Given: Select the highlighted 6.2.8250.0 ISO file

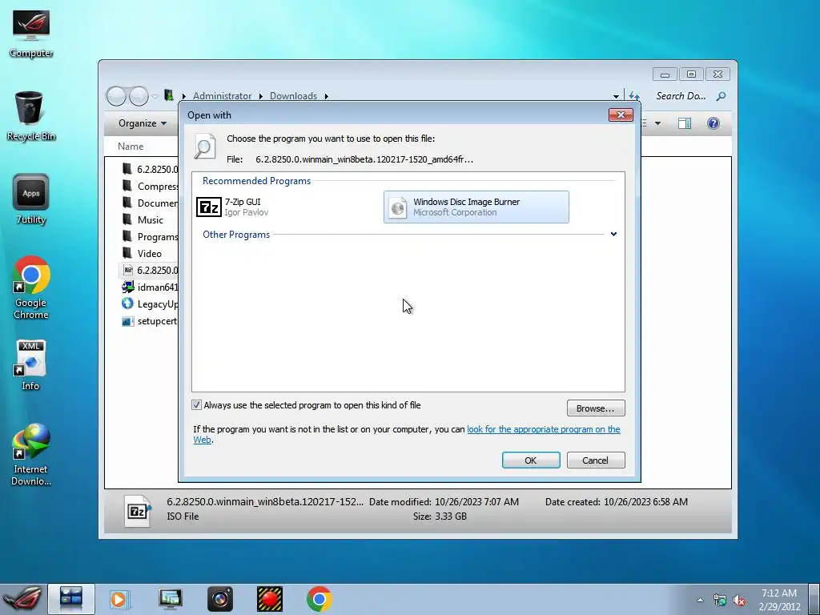Looking at the screenshot, I should click(150, 271).
